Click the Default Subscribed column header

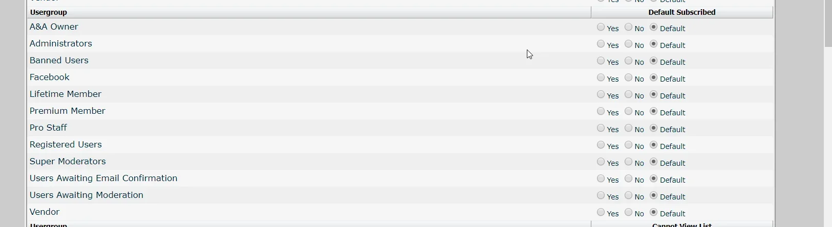[x=682, y=12]
